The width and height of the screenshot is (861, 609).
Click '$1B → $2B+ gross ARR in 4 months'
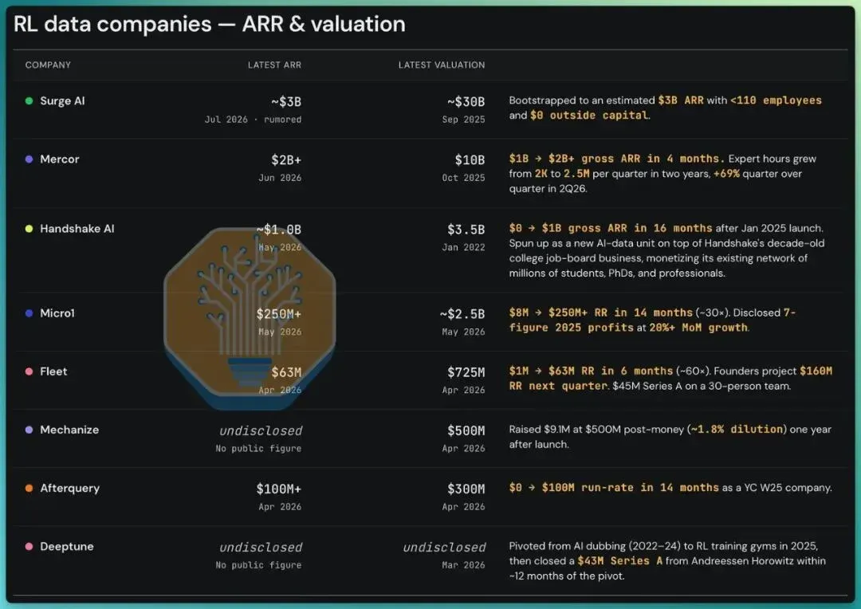coord(616,159)
